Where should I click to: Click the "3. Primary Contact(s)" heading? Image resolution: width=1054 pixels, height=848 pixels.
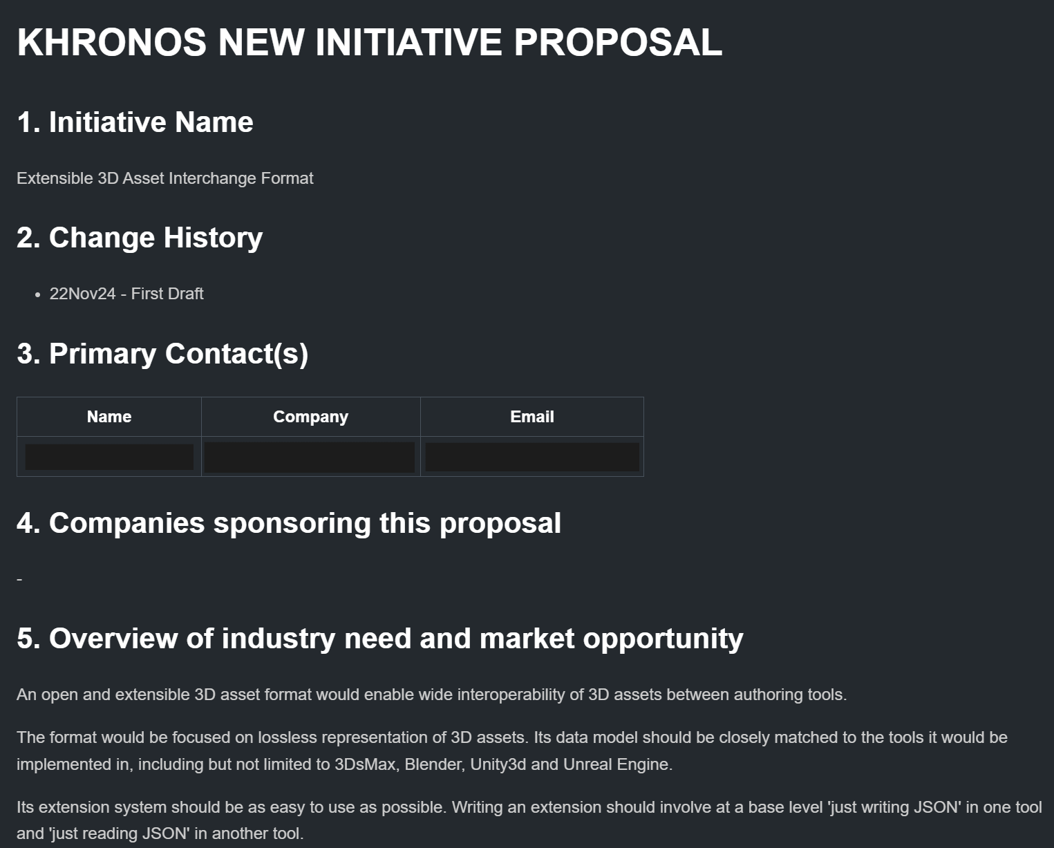coord(162,354)
